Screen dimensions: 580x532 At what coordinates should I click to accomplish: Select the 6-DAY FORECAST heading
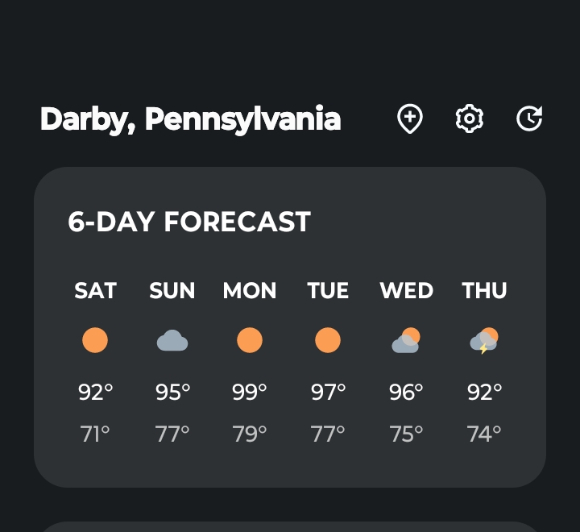(x=189, y=222)
